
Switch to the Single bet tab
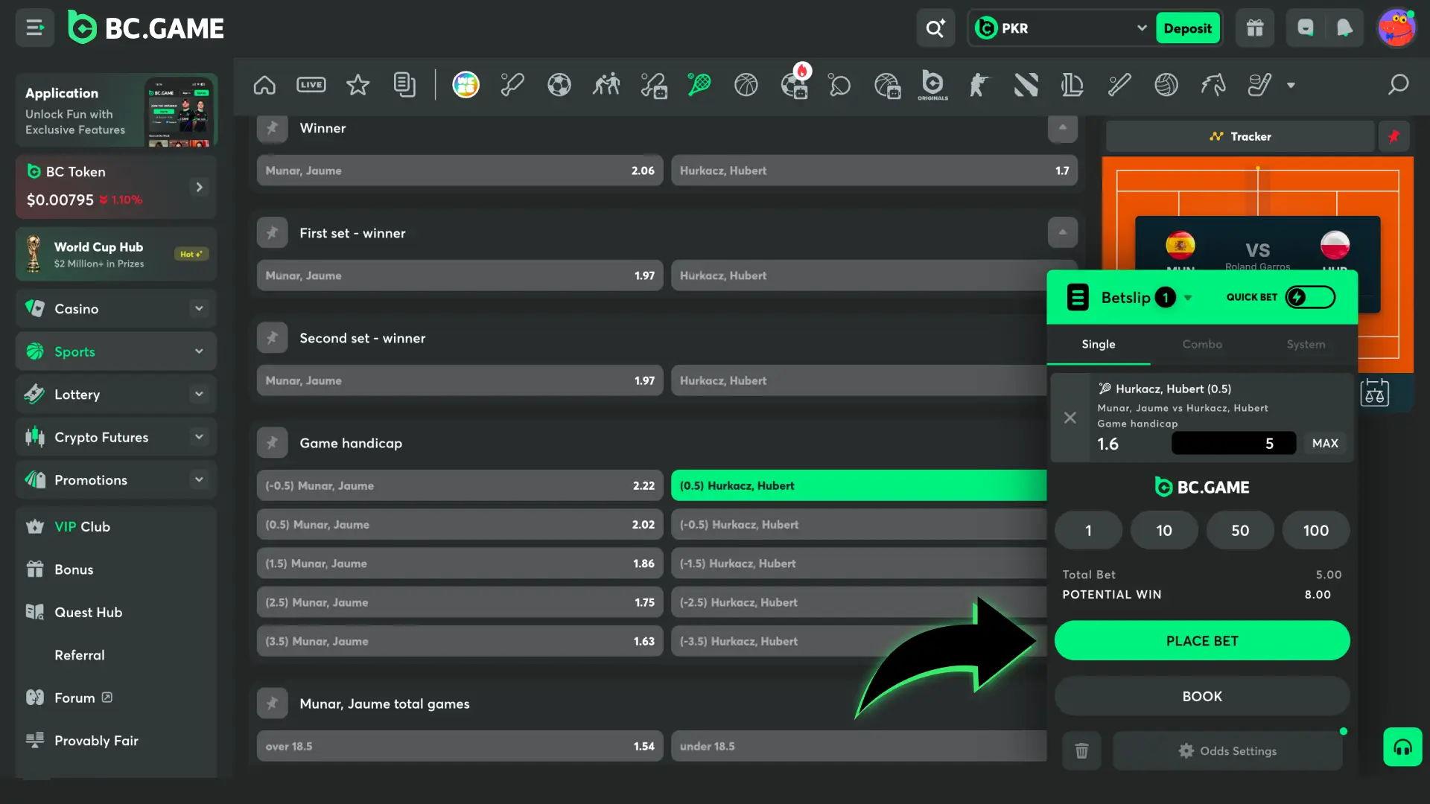[x=1099, y=344]
